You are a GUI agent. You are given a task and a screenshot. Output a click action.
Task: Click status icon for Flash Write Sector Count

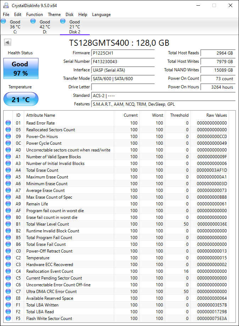click(8, 318)
